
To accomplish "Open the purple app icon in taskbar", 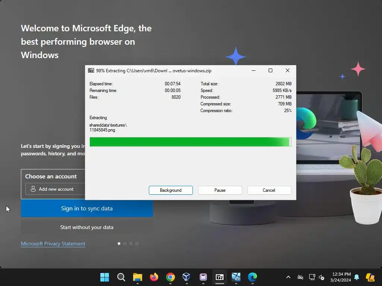I will [203, 277].
